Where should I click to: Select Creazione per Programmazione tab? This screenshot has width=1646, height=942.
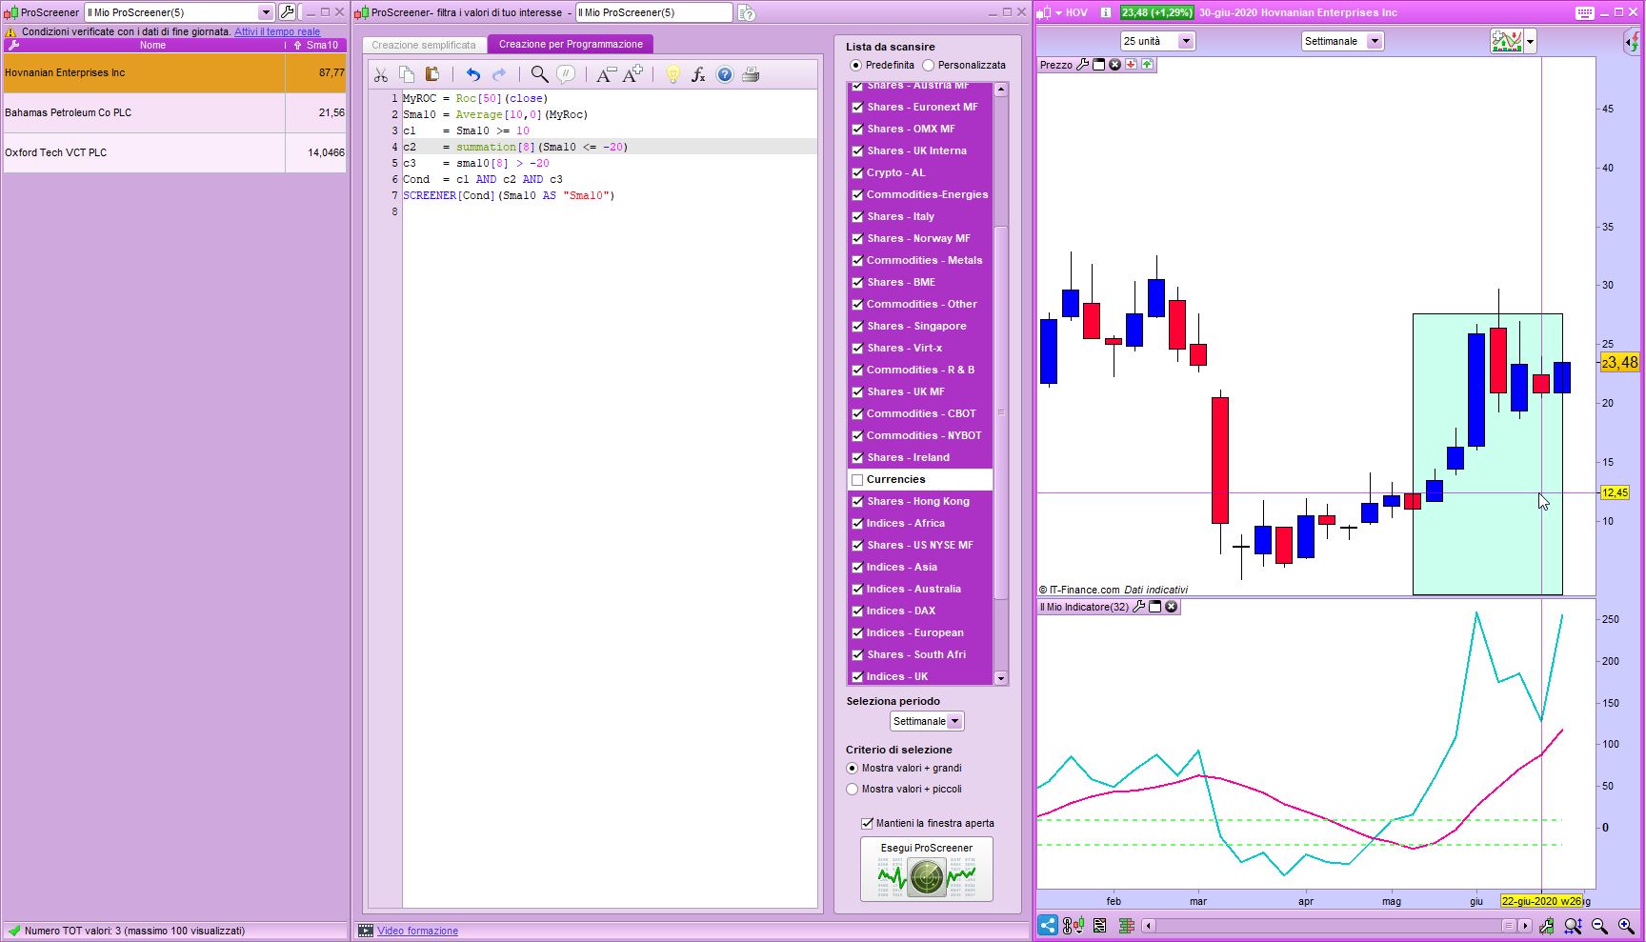[x=571, y=44]
